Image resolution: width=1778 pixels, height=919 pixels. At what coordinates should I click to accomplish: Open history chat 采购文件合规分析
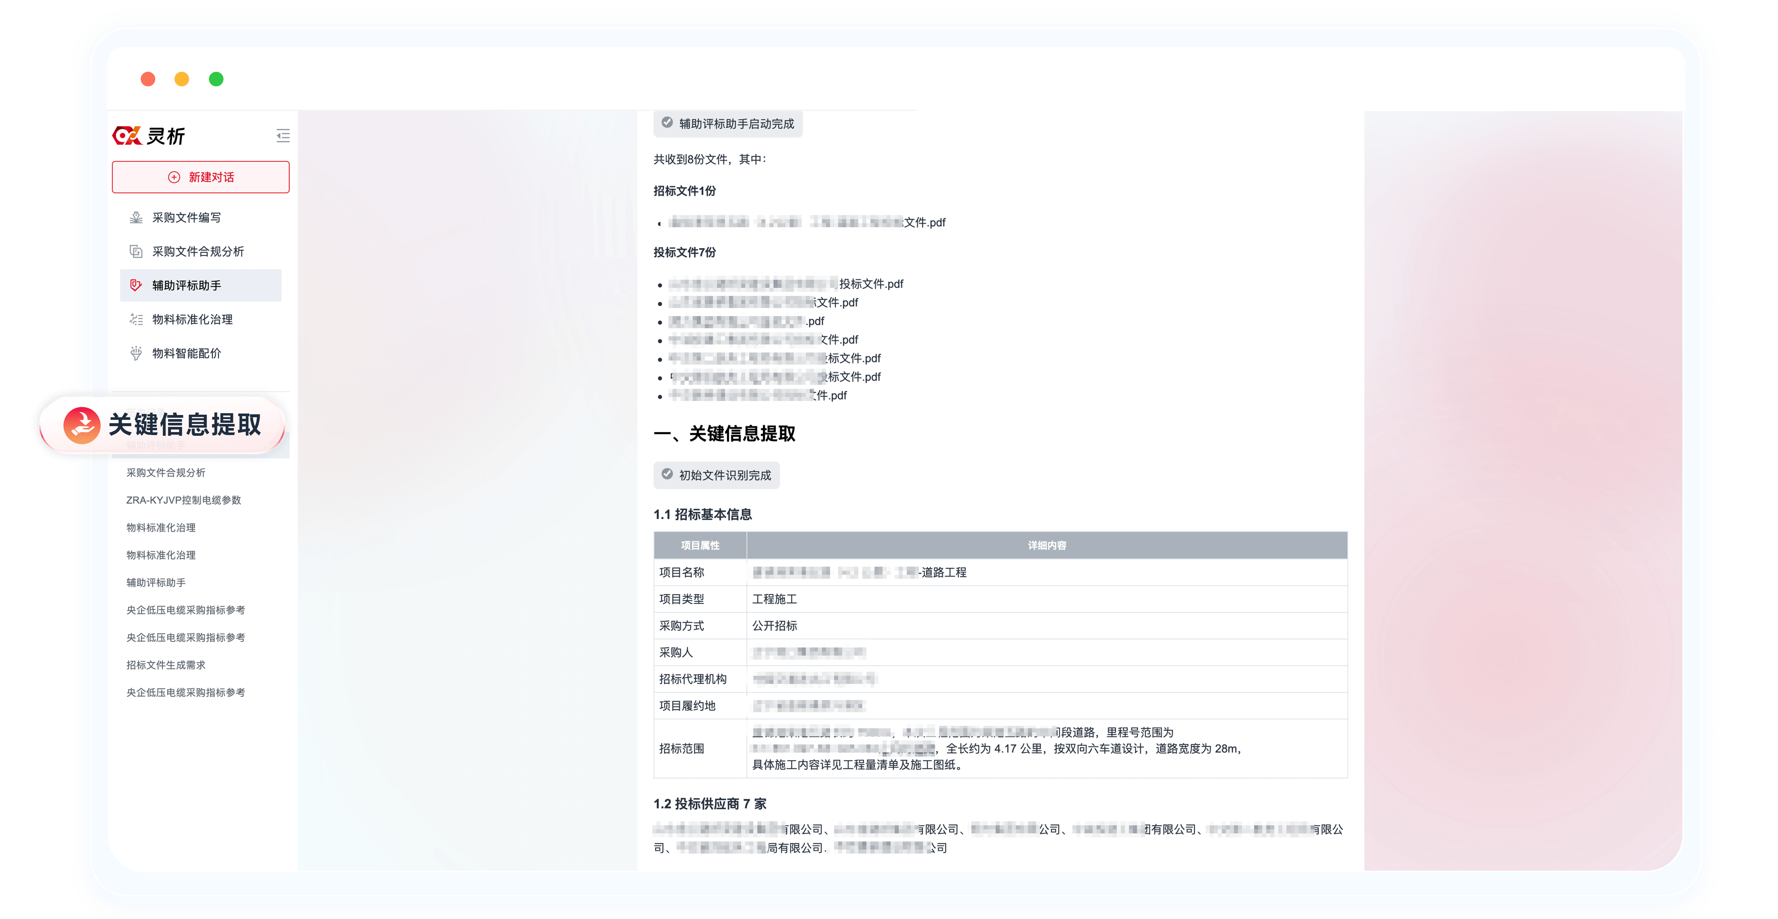[166, 472]
